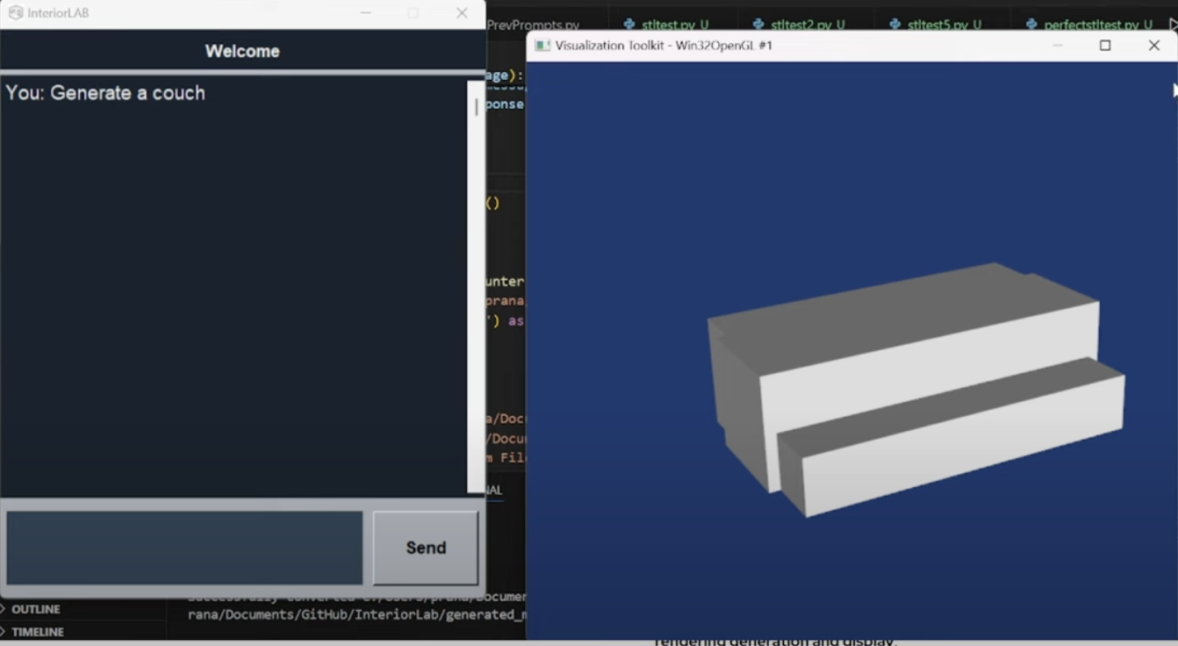Click the 'You: Generate a couch' message

tap(105, 92)
